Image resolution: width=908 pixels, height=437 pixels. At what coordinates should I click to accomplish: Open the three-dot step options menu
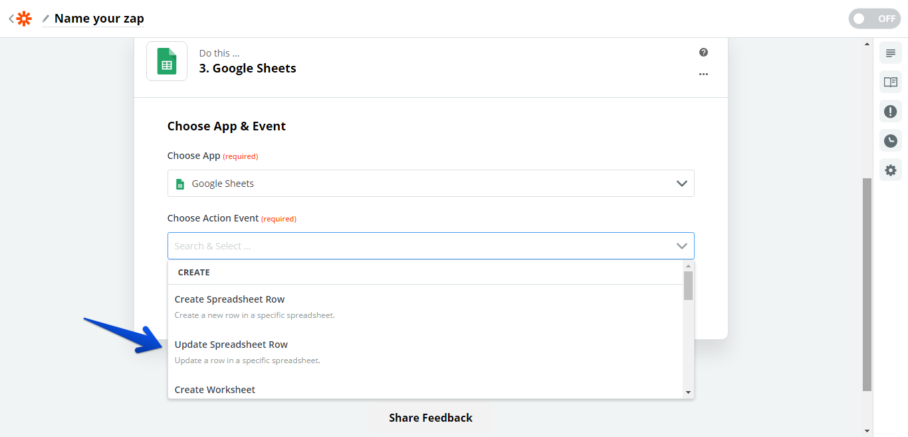tap(703, 74)
